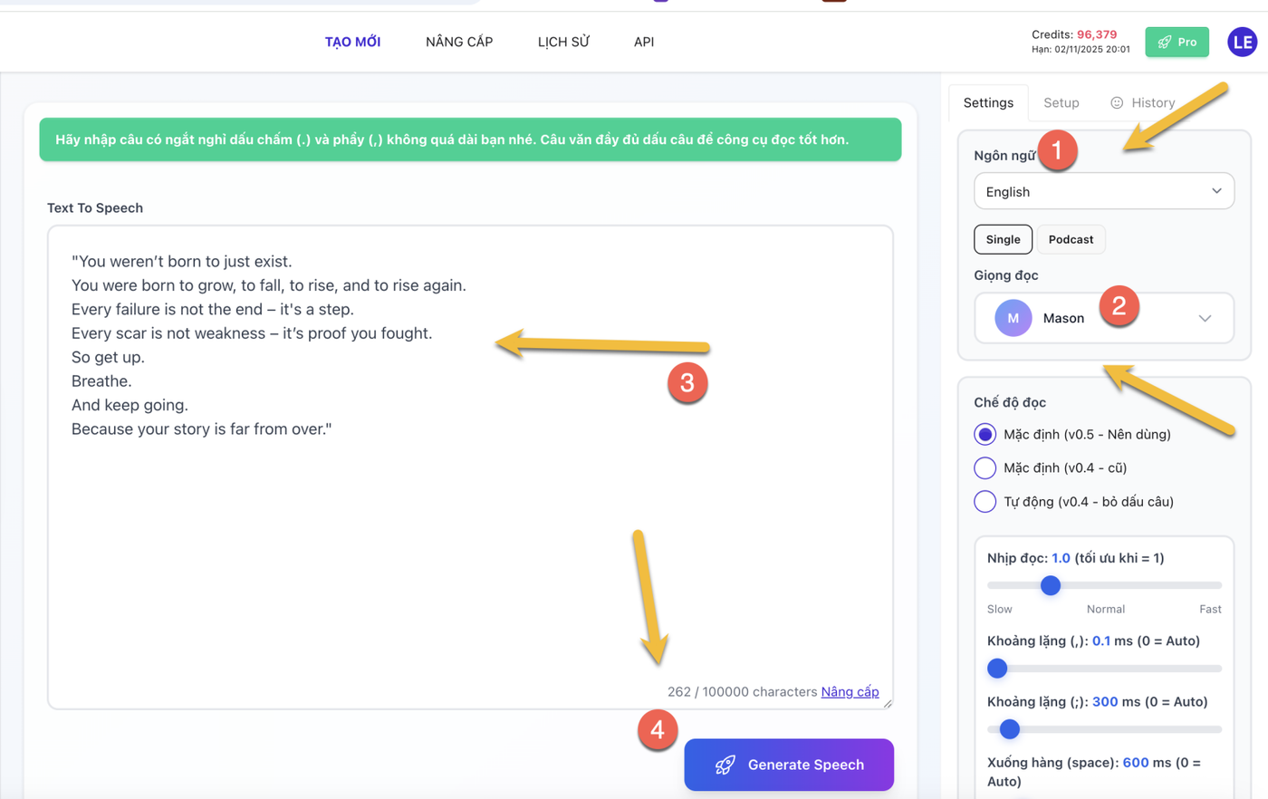1268x799 pixels.
Task: Click the green Pro upgrade button
Action: (x=1177, y=42)
